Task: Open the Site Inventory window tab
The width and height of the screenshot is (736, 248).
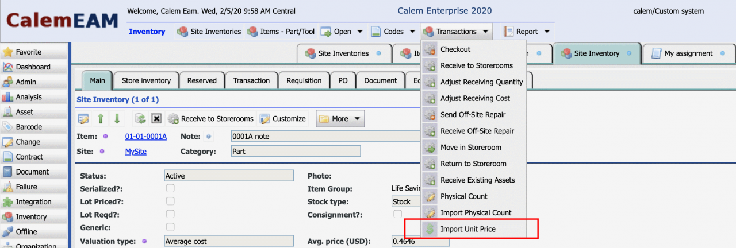Action: [x=597, y=53]
